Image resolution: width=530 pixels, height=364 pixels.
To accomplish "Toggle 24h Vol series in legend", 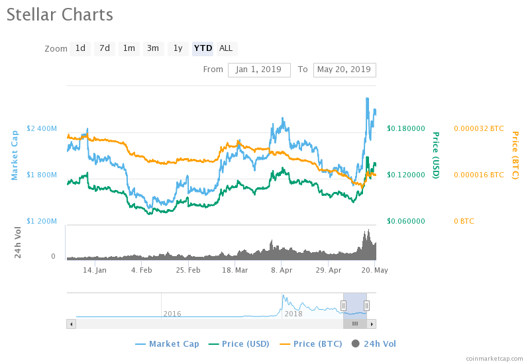I will 374,344.
